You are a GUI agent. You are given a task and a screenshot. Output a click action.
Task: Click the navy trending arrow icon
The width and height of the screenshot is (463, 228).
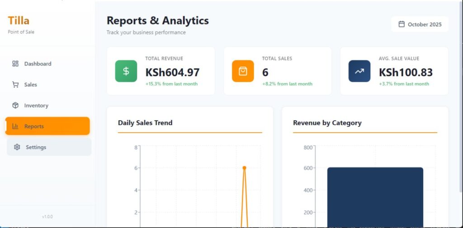359,71
